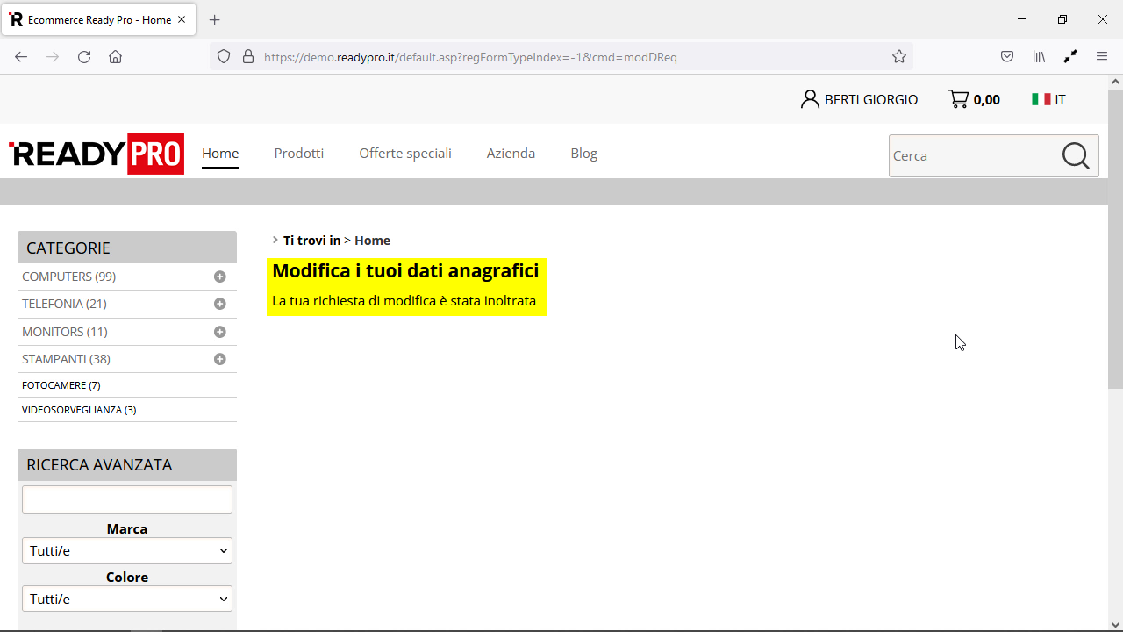
Task: Open the FOTOCAMERE category link
Action: 61,385
